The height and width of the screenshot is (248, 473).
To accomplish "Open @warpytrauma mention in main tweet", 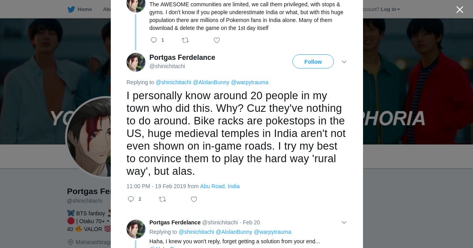I will 250,82.
